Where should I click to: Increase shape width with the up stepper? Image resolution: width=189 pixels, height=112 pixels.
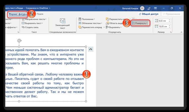pos(170,25)
